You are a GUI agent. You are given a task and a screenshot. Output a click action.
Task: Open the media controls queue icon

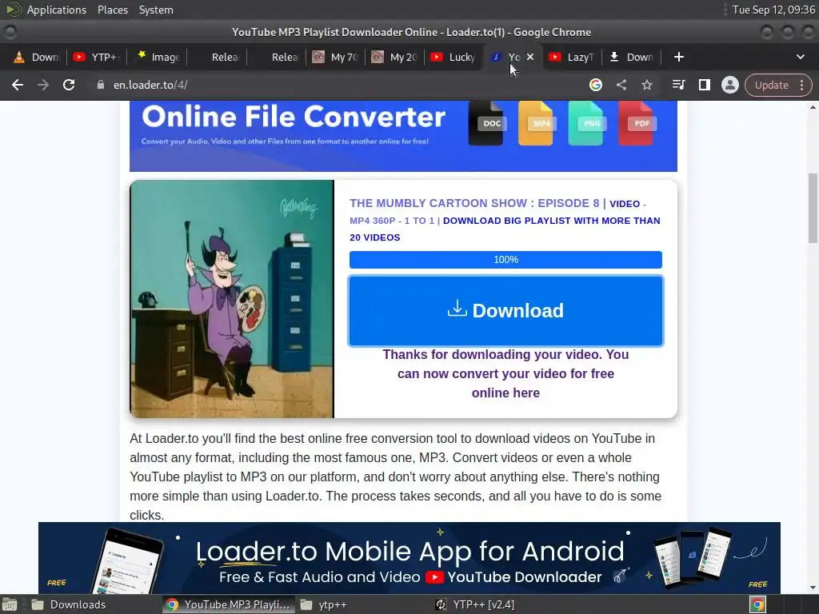click(x=678, y=85)
